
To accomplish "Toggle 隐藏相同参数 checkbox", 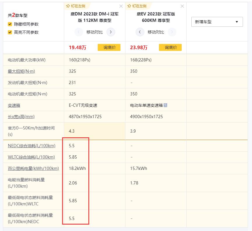I will (10, 24).
